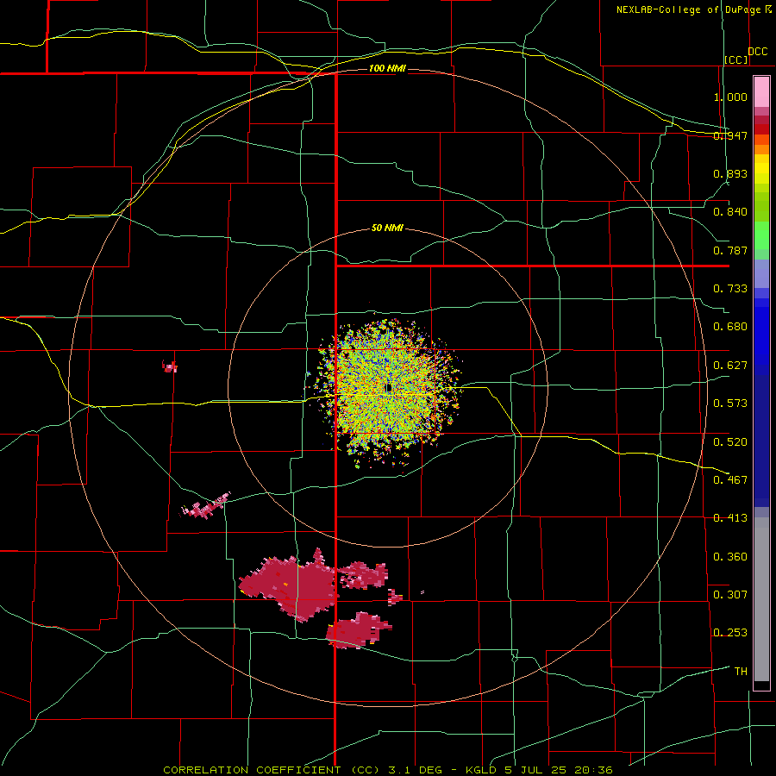Click the 100 NMI range ring label
The height and width of the screenshot is (776, 776).
[x=387, y=68]
